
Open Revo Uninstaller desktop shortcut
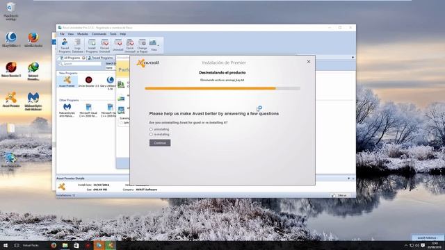tap(11, 160)
